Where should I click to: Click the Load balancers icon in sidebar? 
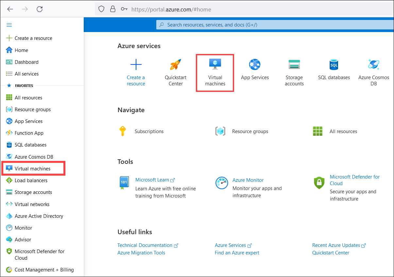tap(9, 181)
